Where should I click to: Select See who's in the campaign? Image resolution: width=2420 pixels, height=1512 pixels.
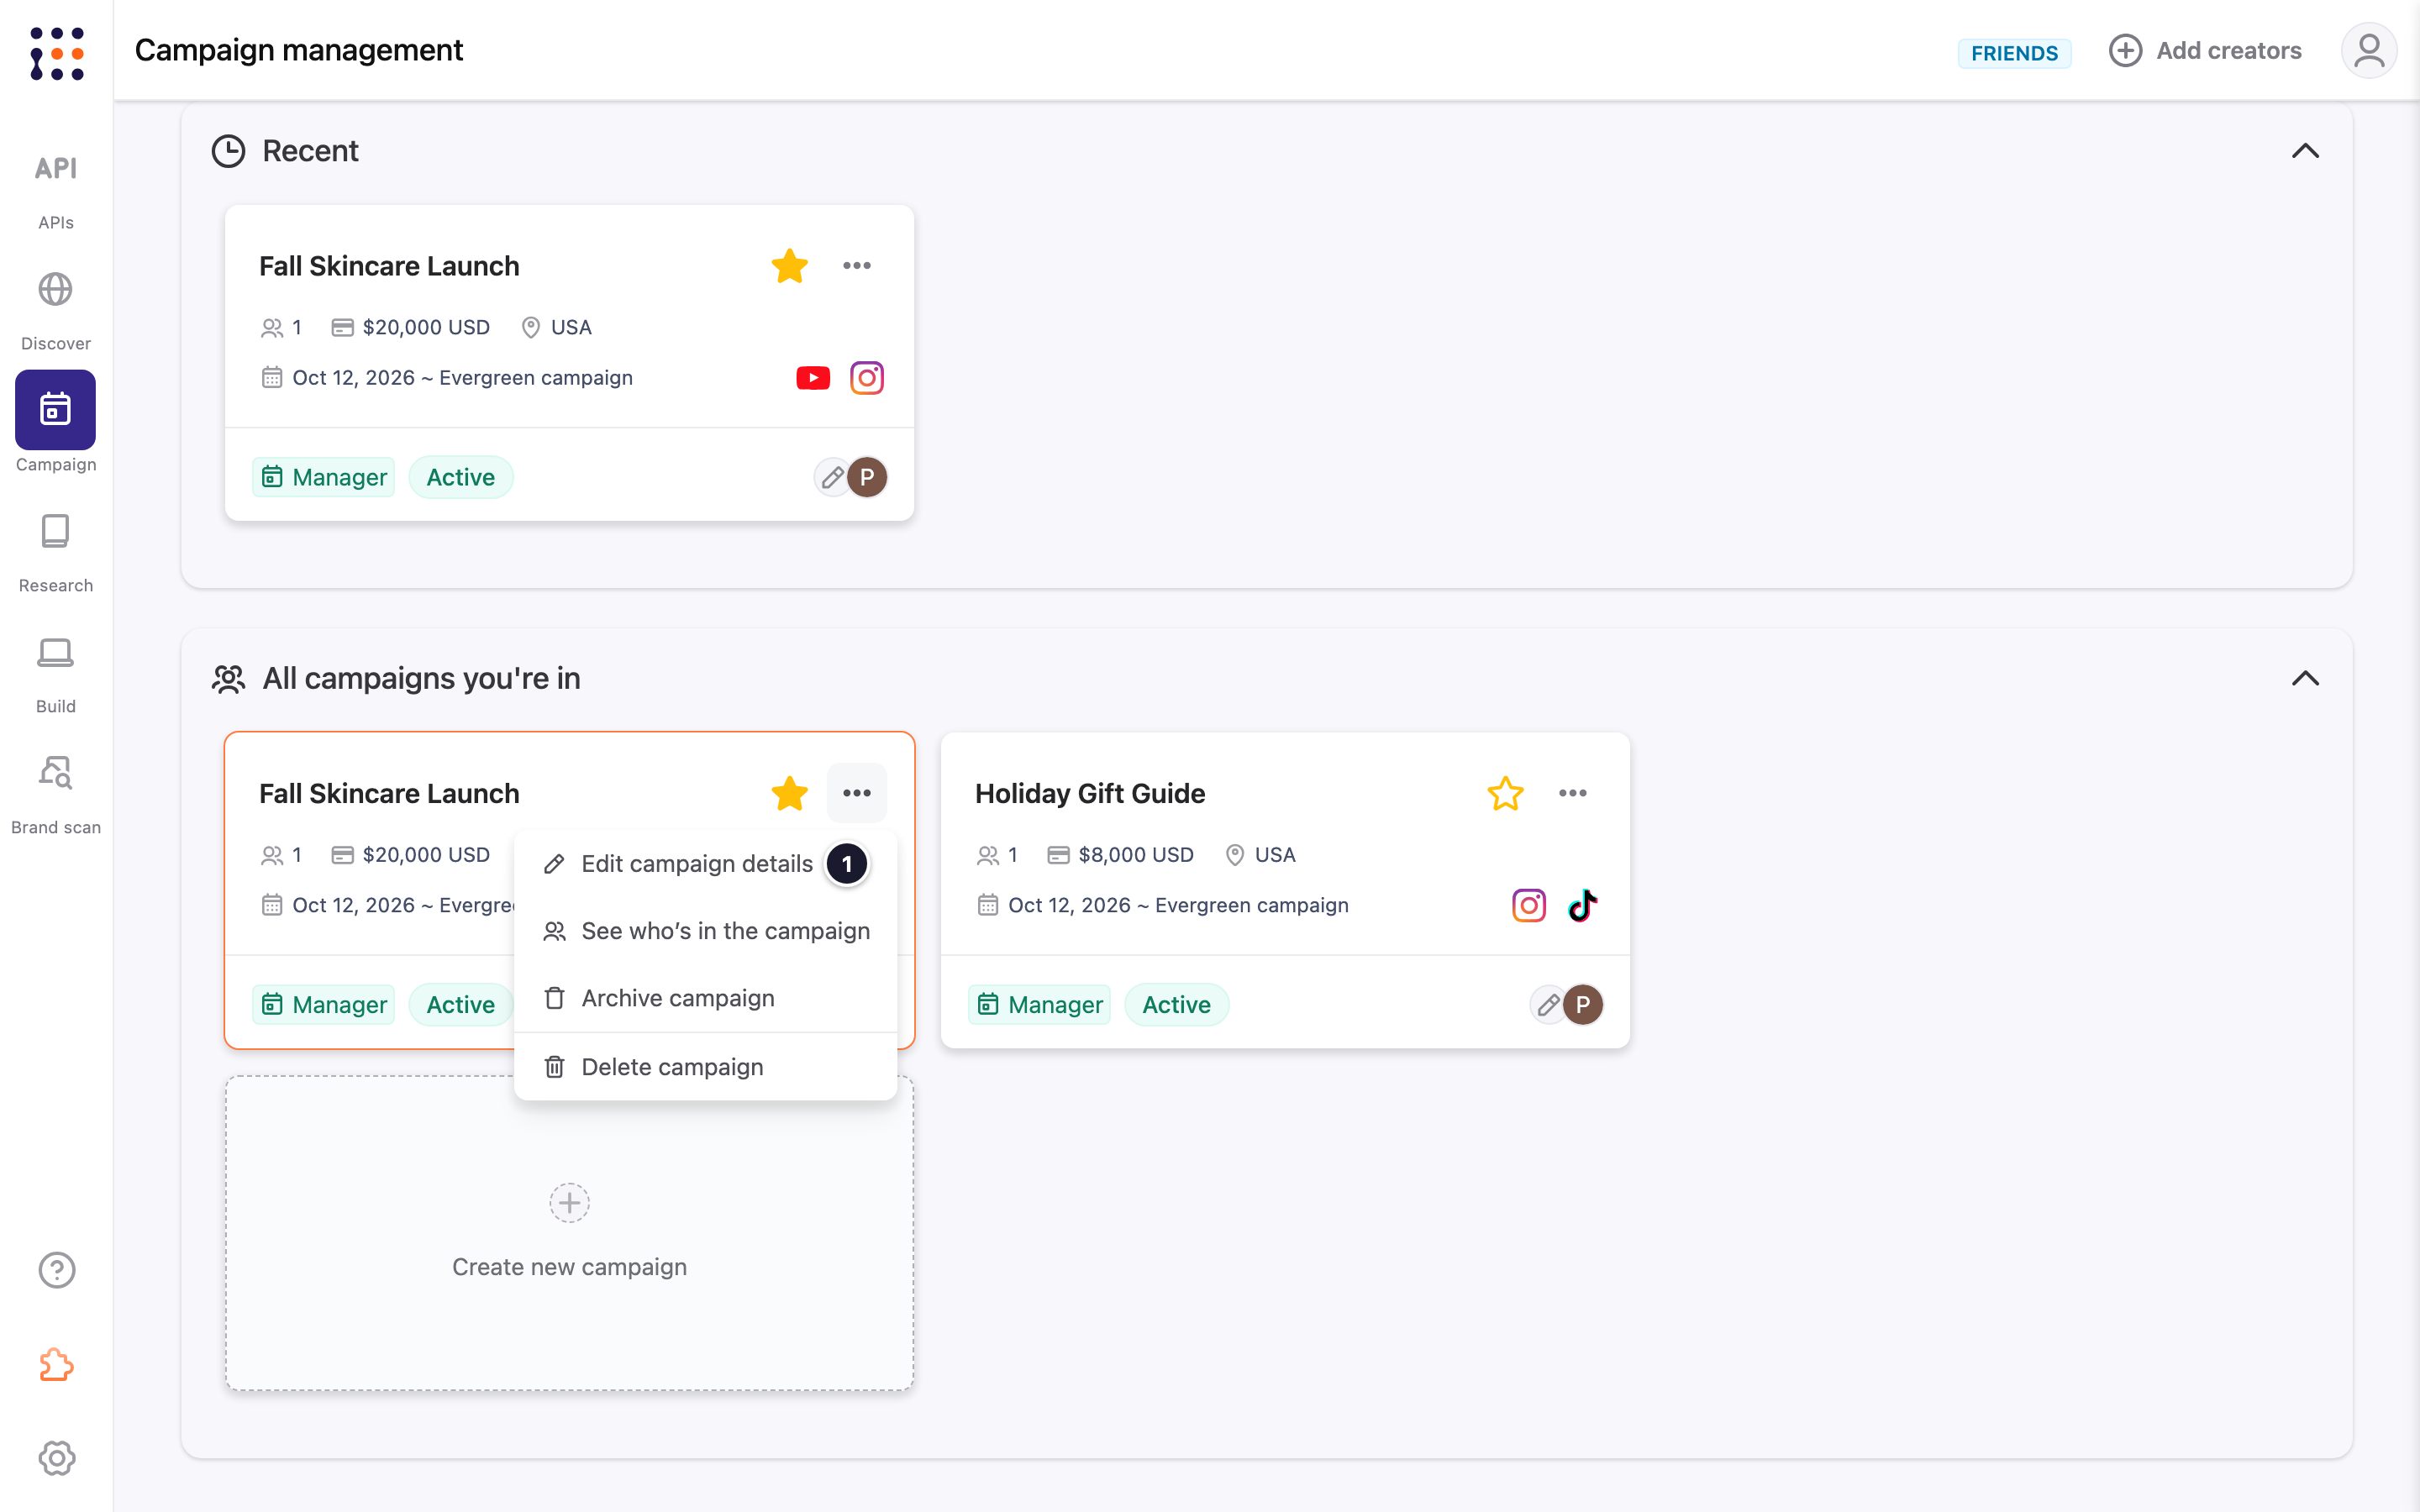pyautogui.click(x=705, y=931)
